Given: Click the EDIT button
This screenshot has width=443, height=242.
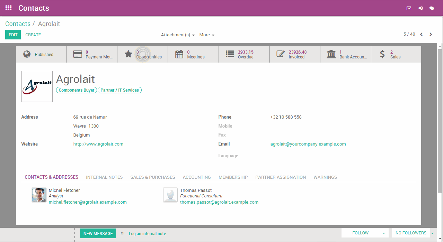Looking at the screenshot, I should pyautogui.click(x=13, y=35).
